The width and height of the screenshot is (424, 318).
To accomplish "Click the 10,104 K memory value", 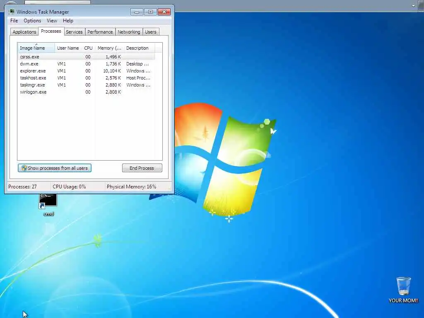I will tap(112, 71).
